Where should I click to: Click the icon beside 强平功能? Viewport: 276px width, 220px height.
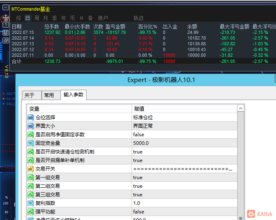(x=31, y=212)
